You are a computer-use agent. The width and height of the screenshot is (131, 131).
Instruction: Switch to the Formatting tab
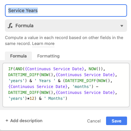tap(48, 56)
